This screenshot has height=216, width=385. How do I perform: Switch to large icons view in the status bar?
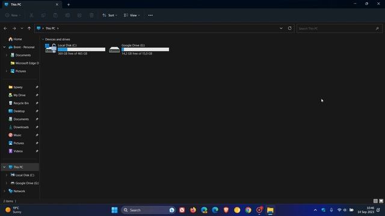pyautogui.click(x=381, y=201)
